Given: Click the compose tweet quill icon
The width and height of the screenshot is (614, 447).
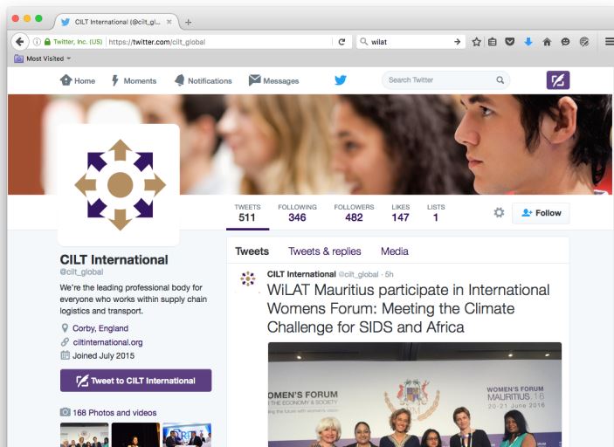Looking at the screenshot, I should click(x=557, y=80).
